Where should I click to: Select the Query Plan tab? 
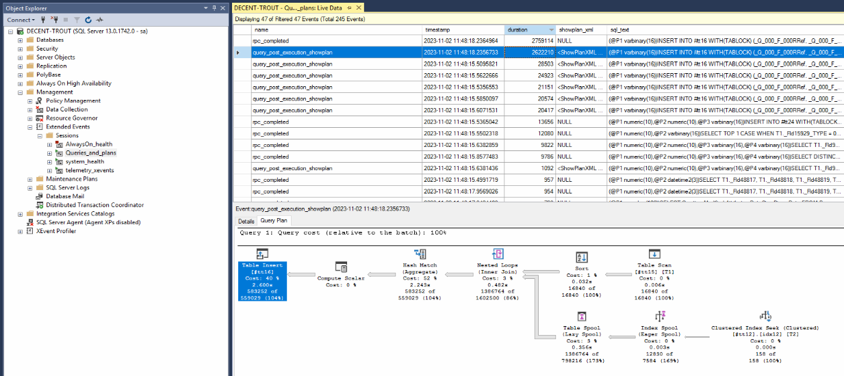274,221
